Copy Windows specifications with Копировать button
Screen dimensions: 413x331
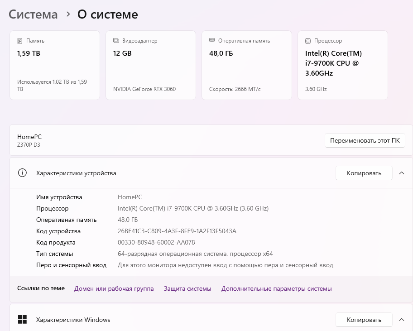(364, 320)
